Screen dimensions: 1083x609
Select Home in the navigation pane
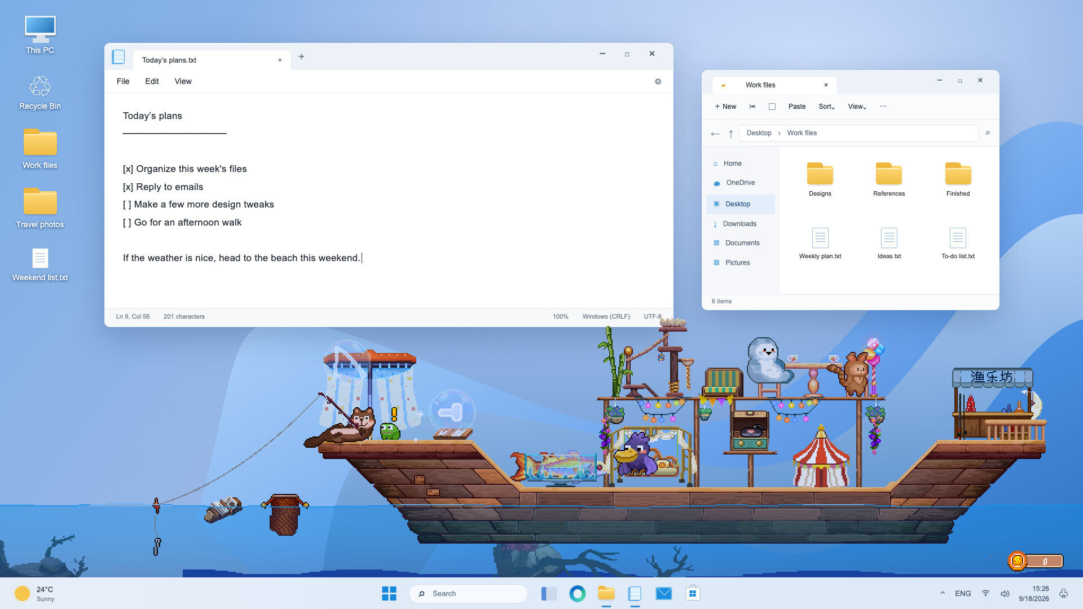pyautogui.click(x=741, y=164)
